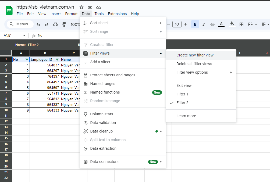Click the print icon in toolbar

55,24
